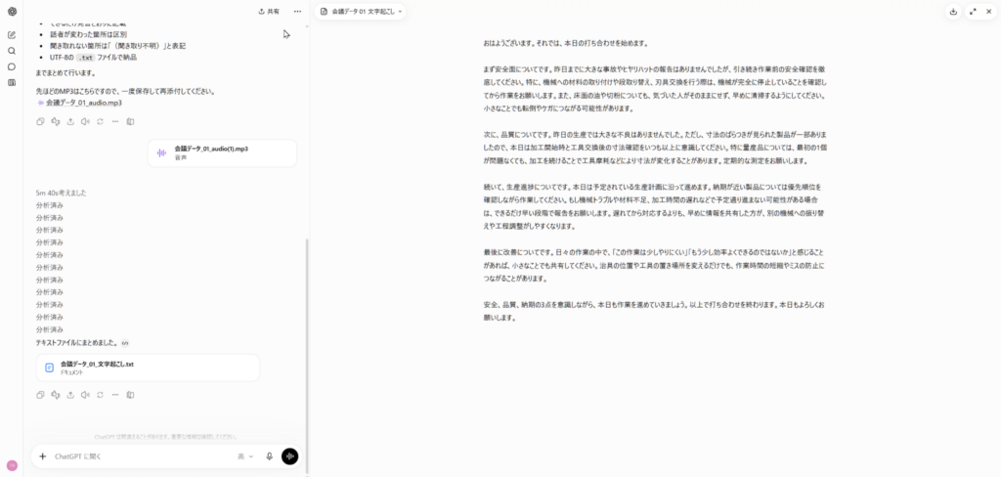Regenerate the reply below the 文字起こし.txt card
This screenshot has height=477, width=1001.
point(101,395)
